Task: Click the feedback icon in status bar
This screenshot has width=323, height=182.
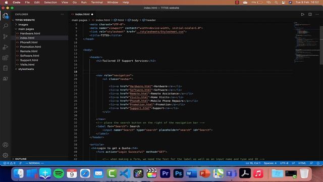Action: (311, 163)
